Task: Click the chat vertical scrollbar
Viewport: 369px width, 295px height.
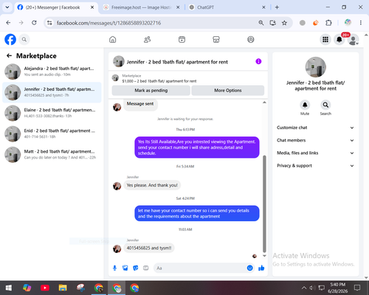Action: [x=264, y=204]
